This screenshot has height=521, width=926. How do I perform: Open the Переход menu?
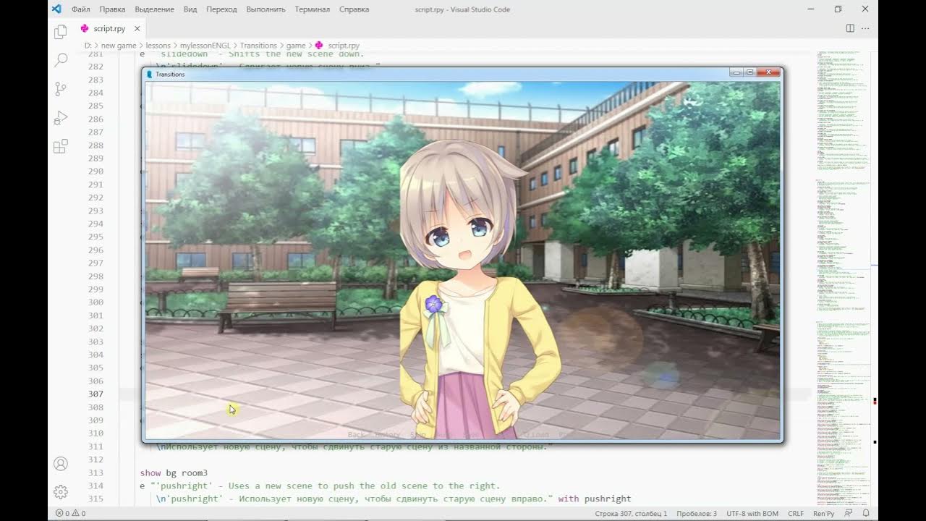(221, 9)
